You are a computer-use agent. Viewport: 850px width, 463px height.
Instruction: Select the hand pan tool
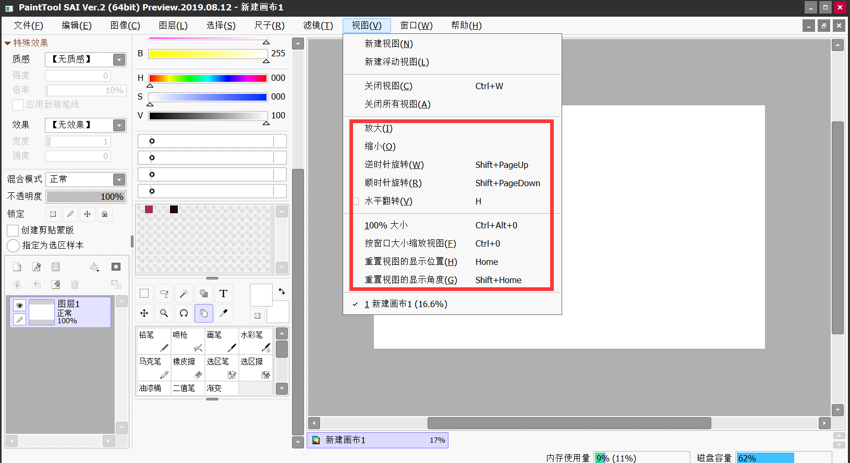(x=203, y=313)
